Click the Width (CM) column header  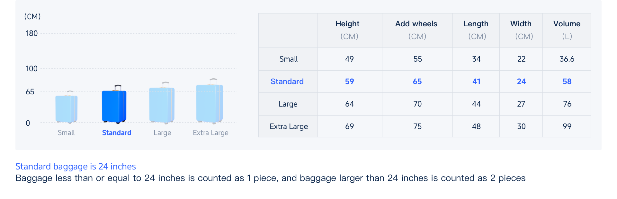[521, 30]
